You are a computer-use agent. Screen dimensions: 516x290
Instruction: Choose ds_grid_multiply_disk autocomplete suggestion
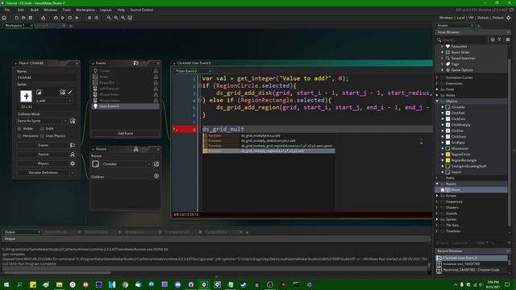[268, 141]
